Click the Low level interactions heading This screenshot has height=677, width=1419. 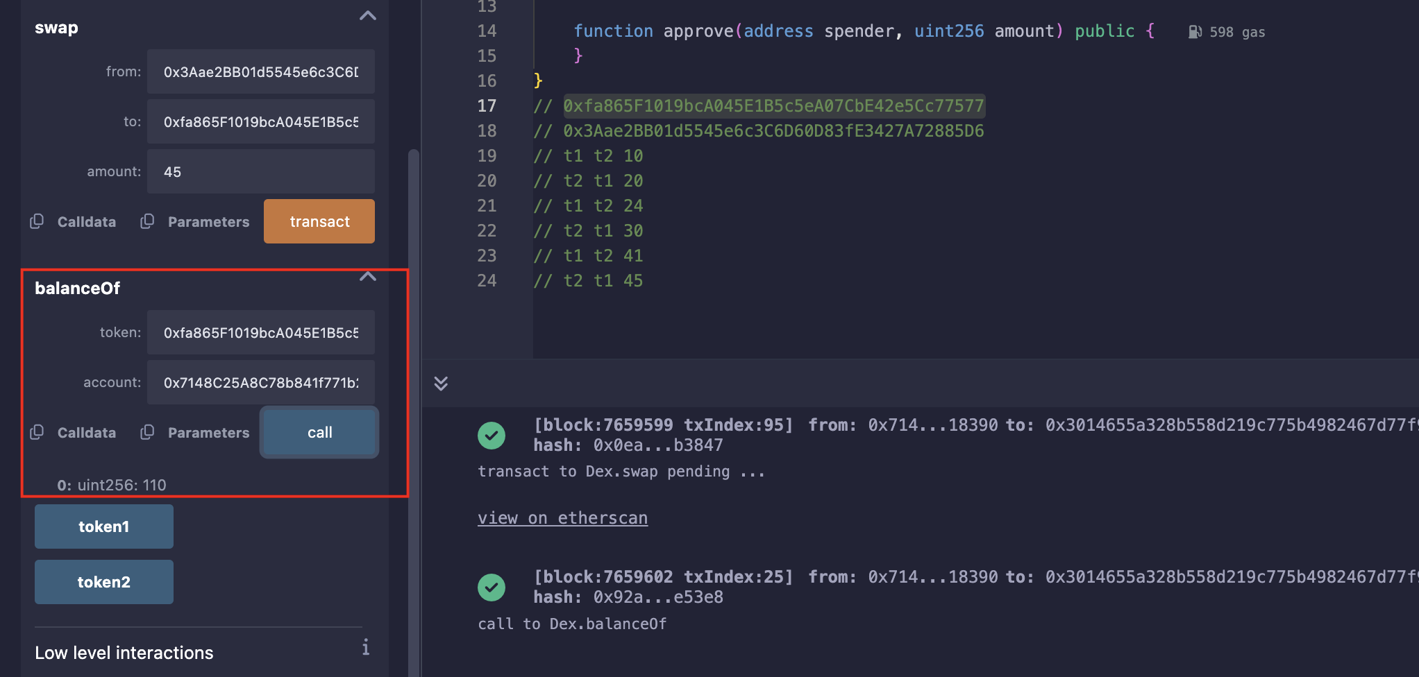[x=124, y=653]
